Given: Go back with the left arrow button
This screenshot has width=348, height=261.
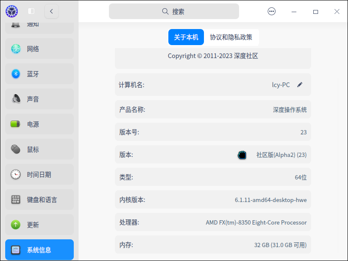Looking at the screenshot, I should pyautogui.click(x=52, y=11).
